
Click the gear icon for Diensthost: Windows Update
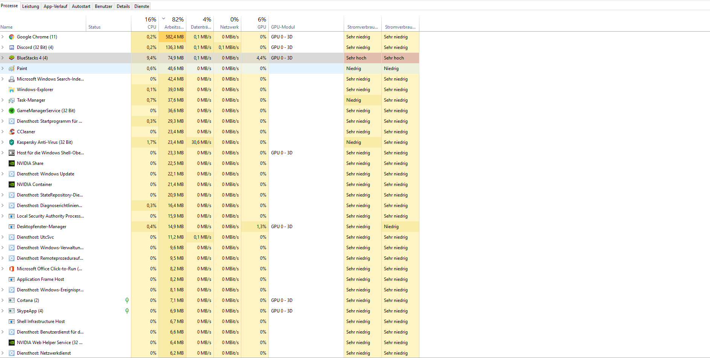point(12,174)
